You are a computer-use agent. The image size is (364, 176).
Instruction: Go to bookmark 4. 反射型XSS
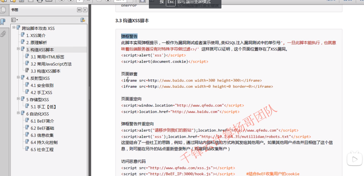[38, 78]
